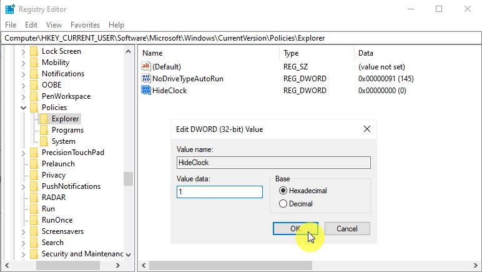Select the Decimal base option
This screenshot has width=482, height=272.
click(x=283, y=203)
